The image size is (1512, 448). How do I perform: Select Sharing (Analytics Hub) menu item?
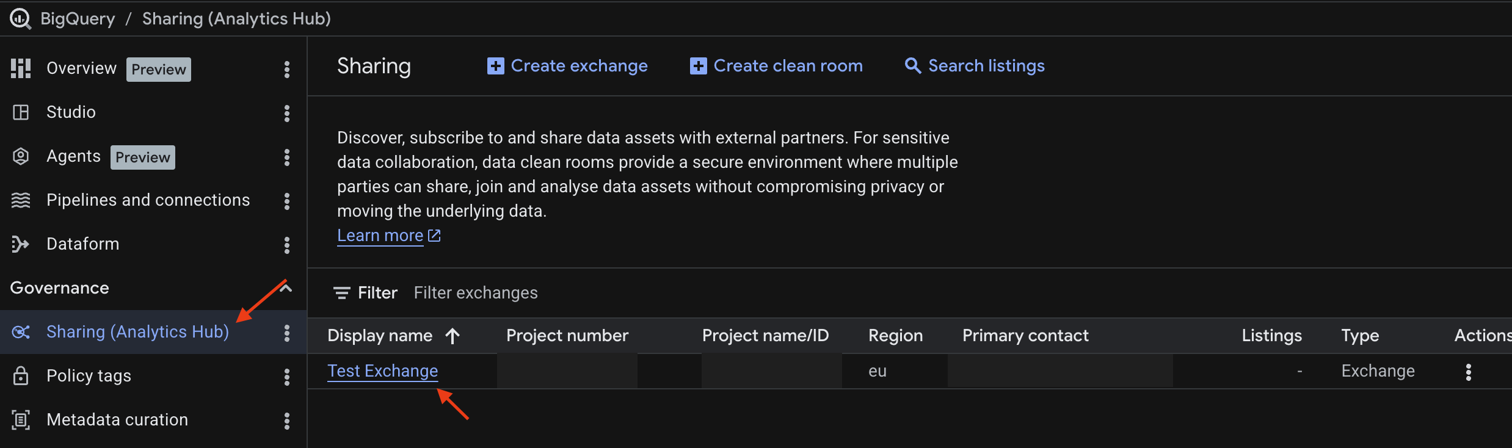(x=138, y=332)
